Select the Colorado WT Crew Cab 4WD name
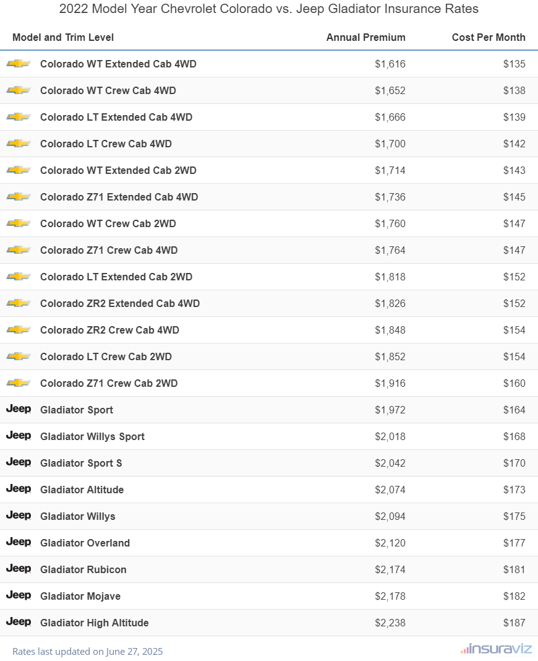Screen dimensions: 538x661 tap(108, 90)
